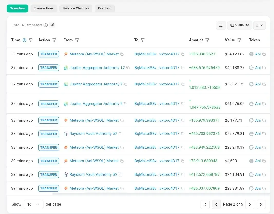Copy Jupiter Aggregator Authority 2 address

point(126,84)
